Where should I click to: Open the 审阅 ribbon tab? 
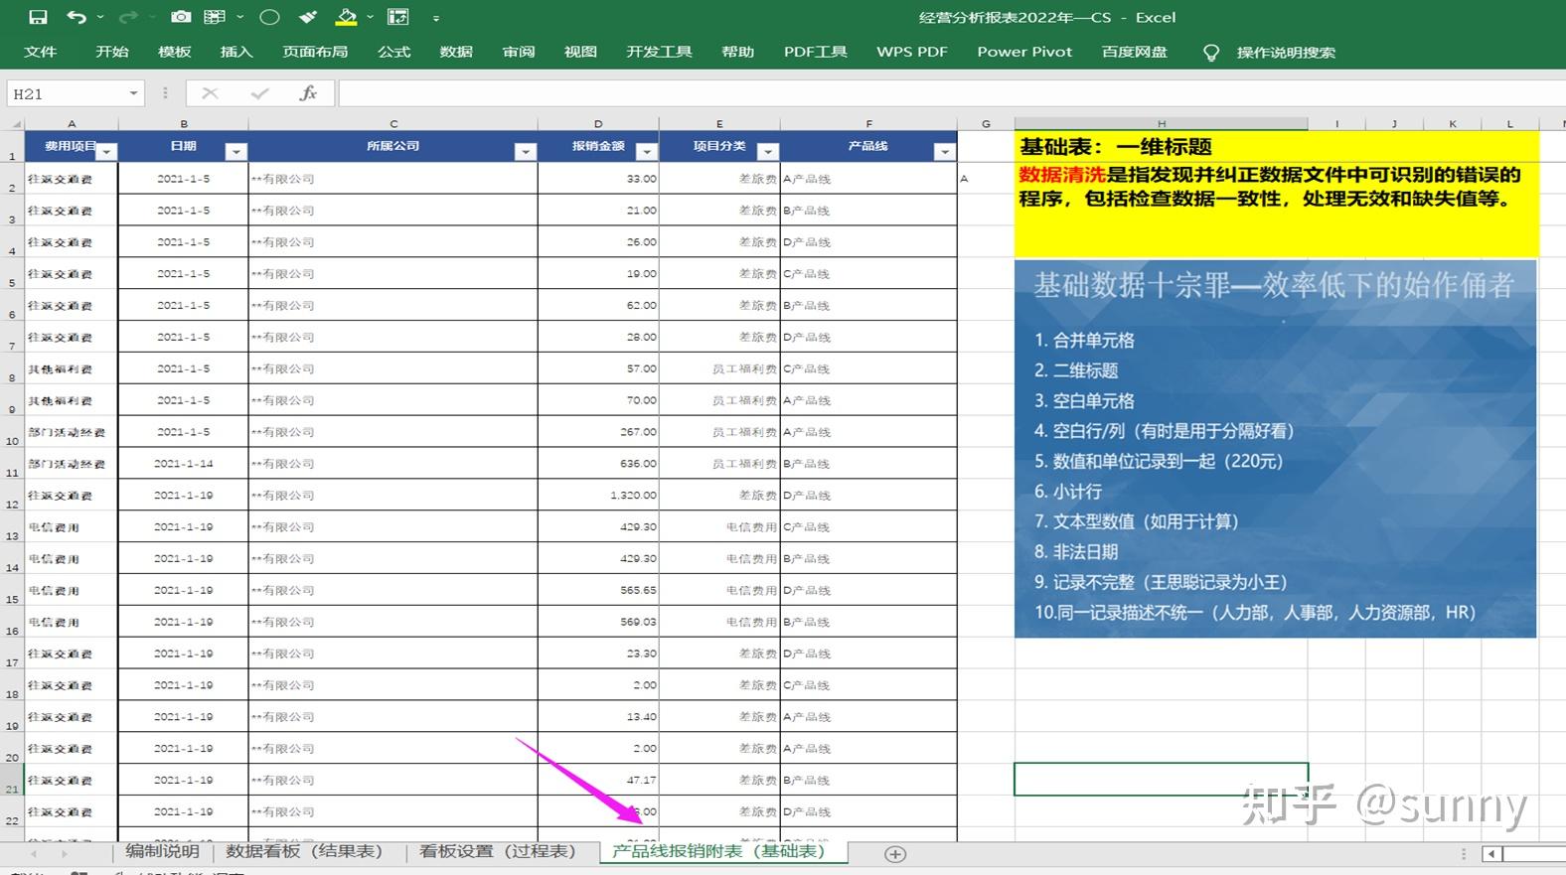[519, 52]
